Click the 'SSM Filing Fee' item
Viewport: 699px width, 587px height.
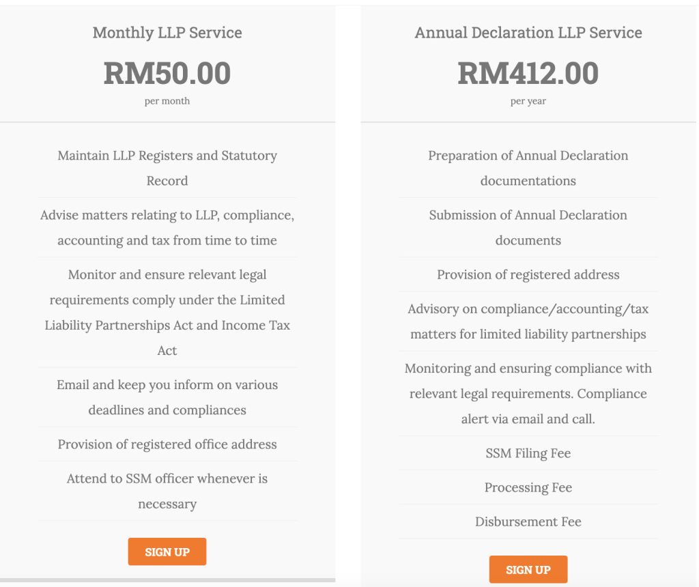point(528,453)
